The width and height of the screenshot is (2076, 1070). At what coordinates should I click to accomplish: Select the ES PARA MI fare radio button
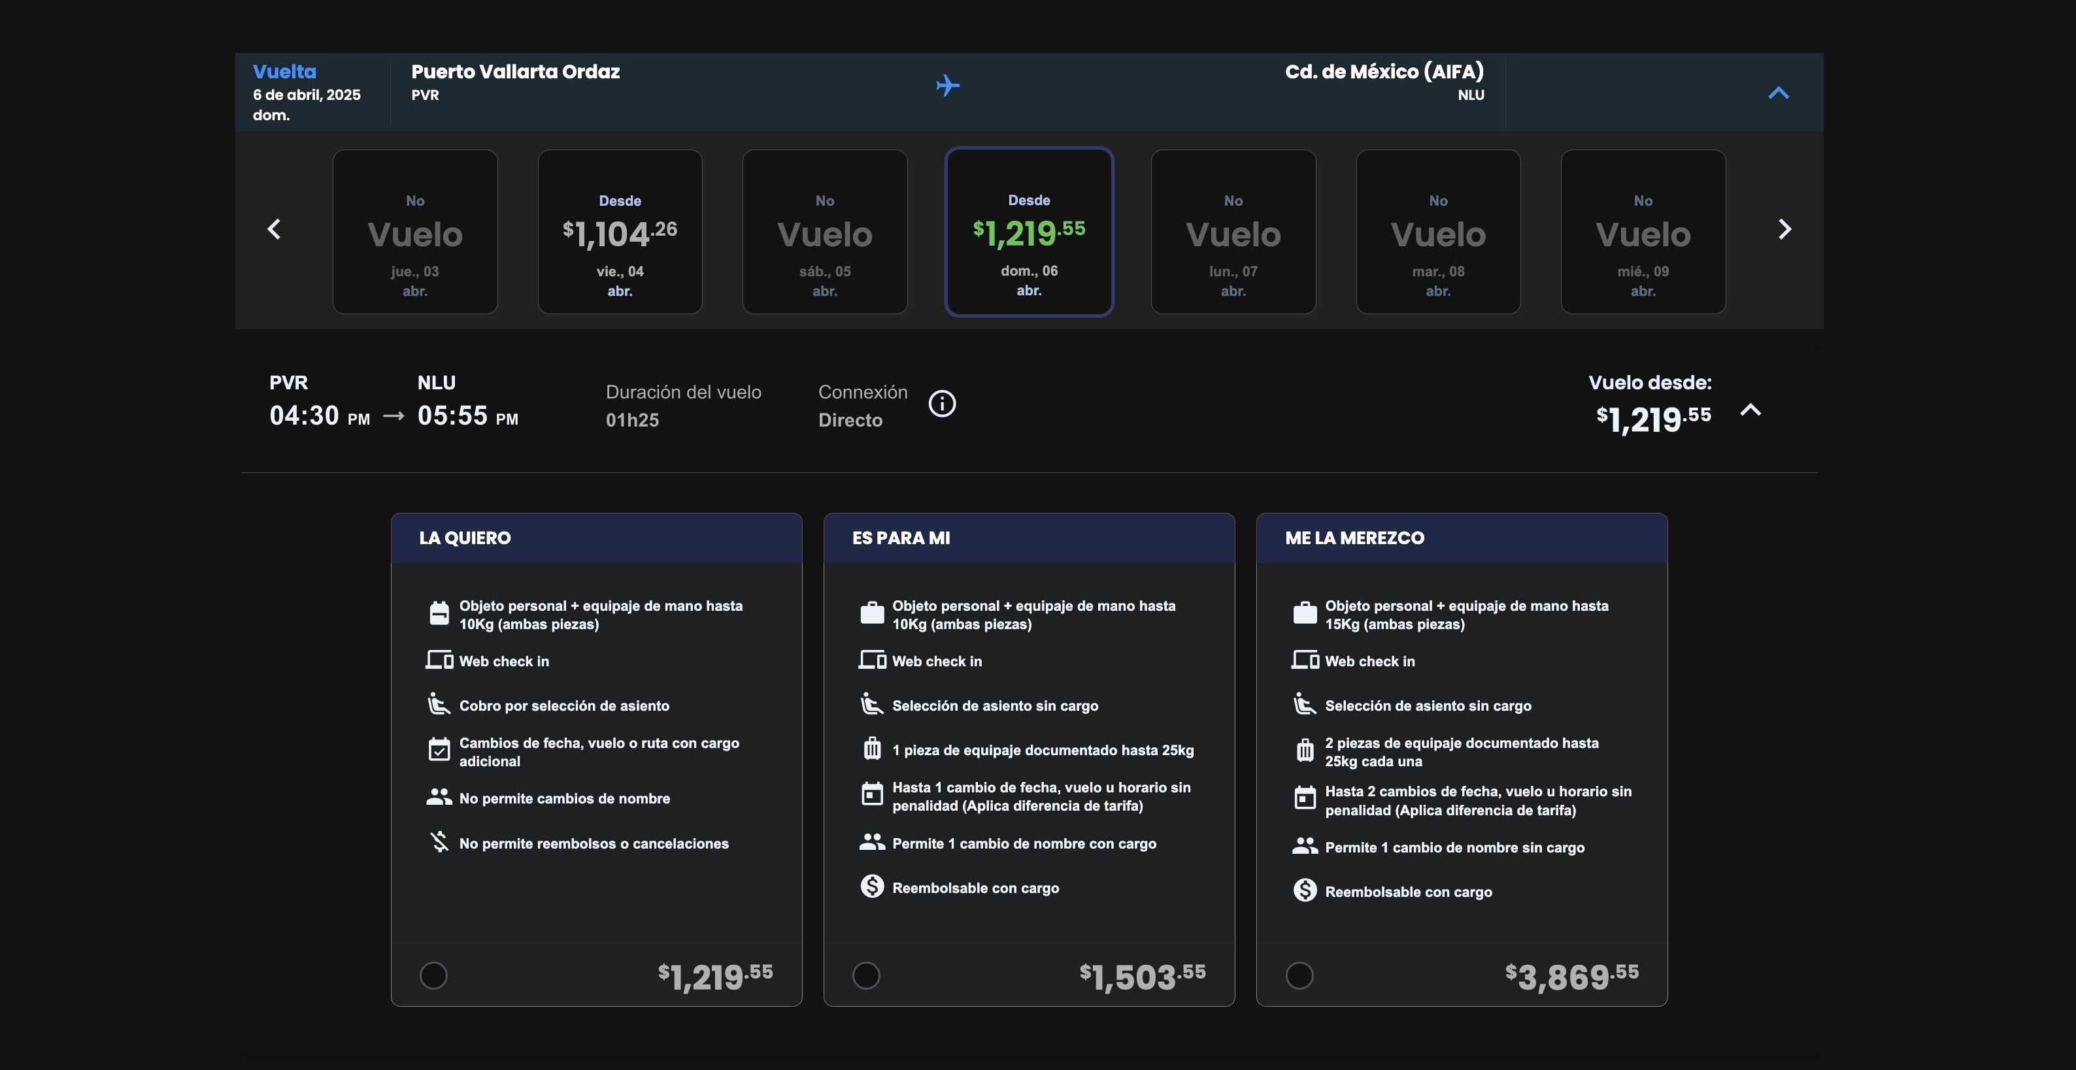click(x=866, y=975)
